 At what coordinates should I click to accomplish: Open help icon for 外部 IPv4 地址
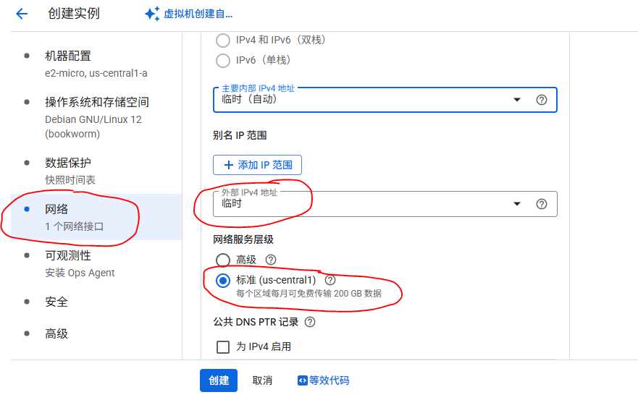[x=541, y=204]
